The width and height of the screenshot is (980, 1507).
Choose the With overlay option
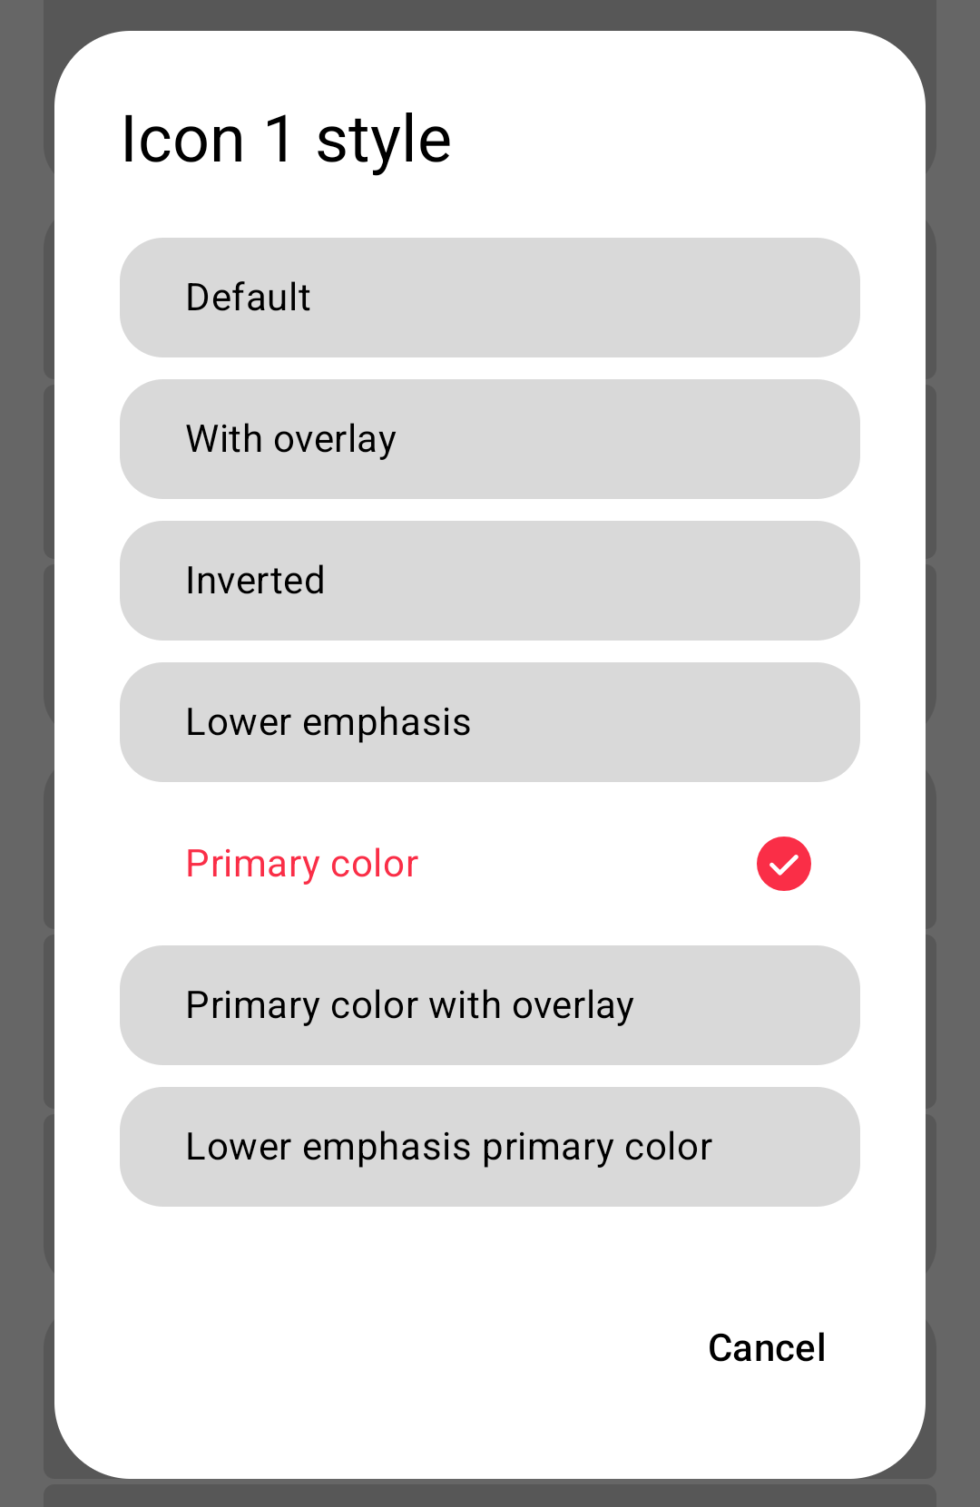click(490, 439)
